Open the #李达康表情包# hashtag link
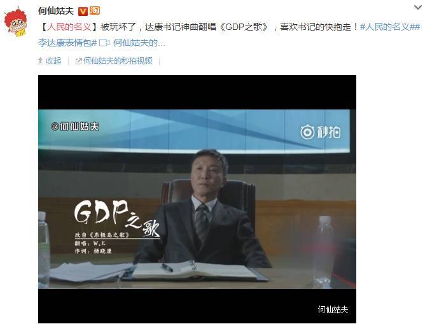This screenshot has width=425, height=324. (67, 43)
